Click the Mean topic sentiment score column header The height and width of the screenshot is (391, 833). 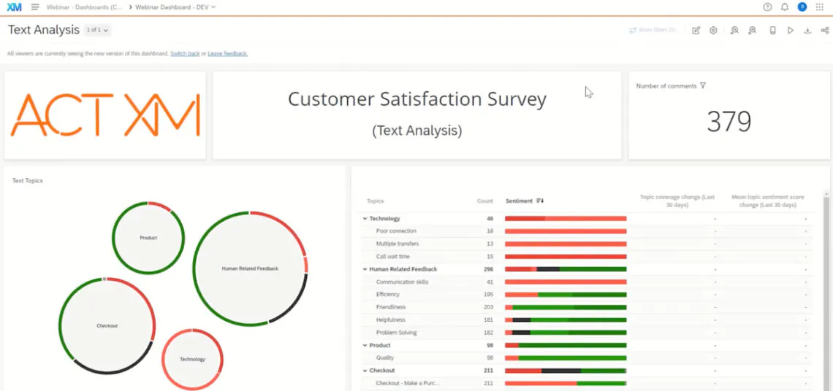[x=767, y=201]
